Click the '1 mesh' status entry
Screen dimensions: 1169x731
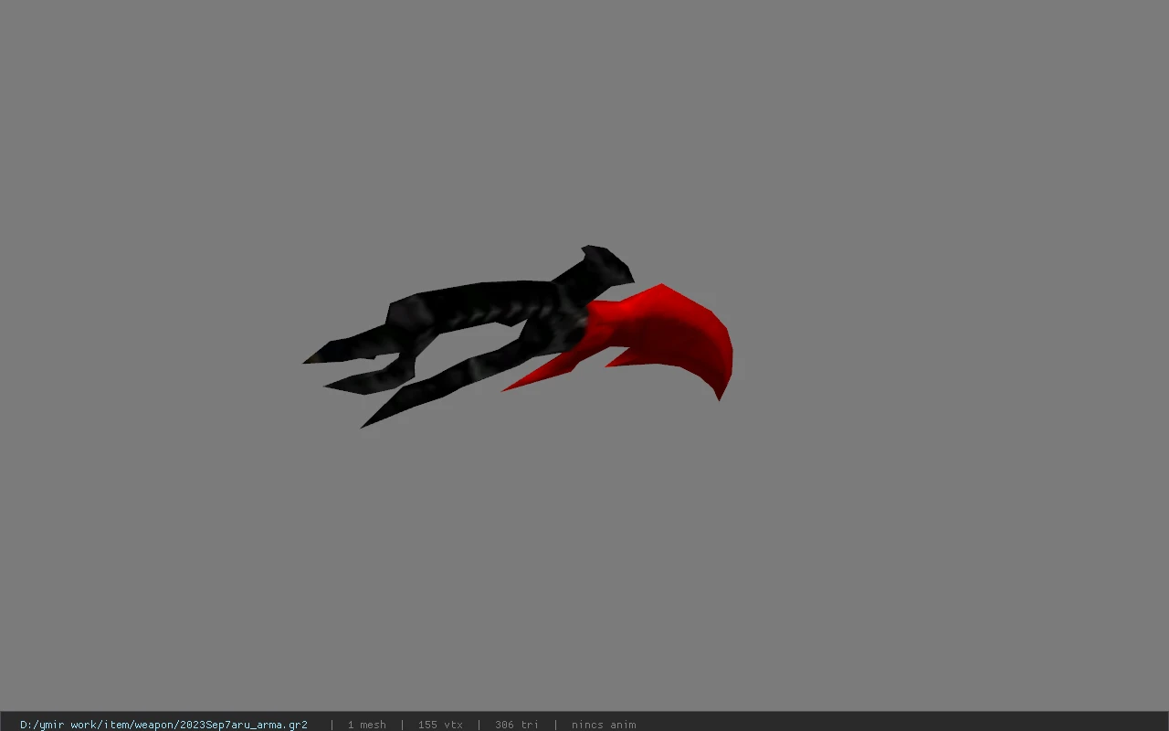(366, 725)
